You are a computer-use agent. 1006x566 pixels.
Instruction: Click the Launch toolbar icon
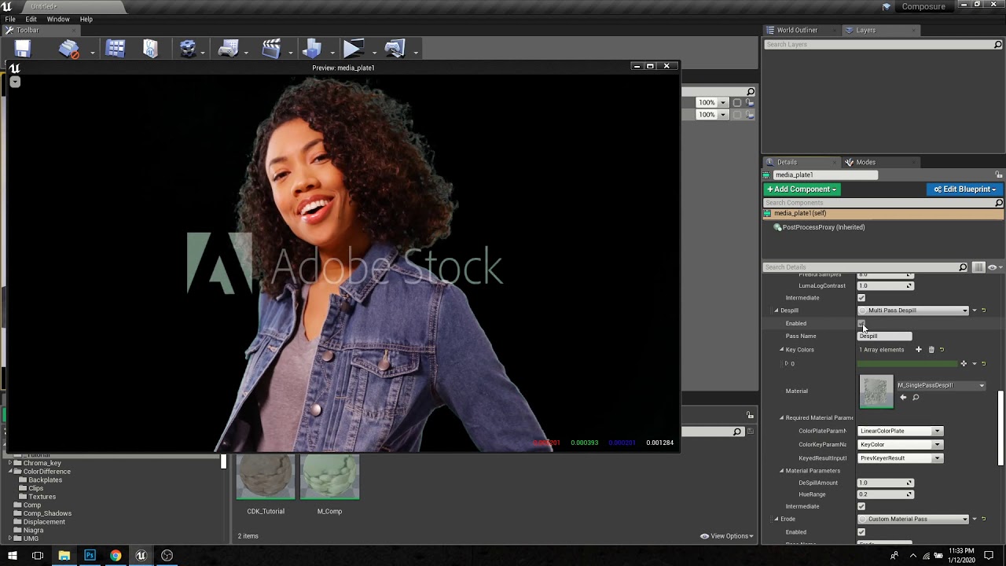[x=395, y=50]
